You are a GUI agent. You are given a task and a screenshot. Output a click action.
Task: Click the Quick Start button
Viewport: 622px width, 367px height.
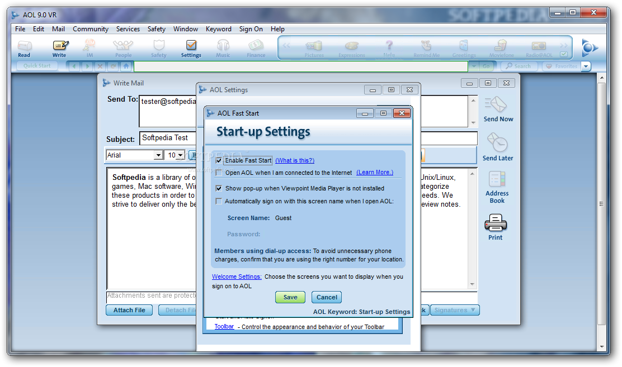coord(37,66)
